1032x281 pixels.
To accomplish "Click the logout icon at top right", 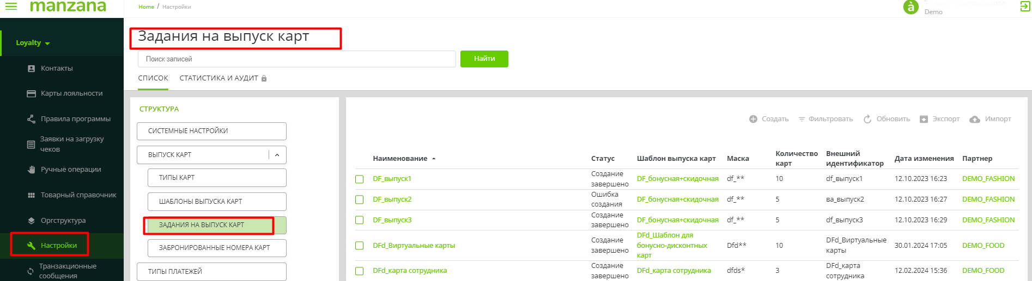I will (1025, 7).
